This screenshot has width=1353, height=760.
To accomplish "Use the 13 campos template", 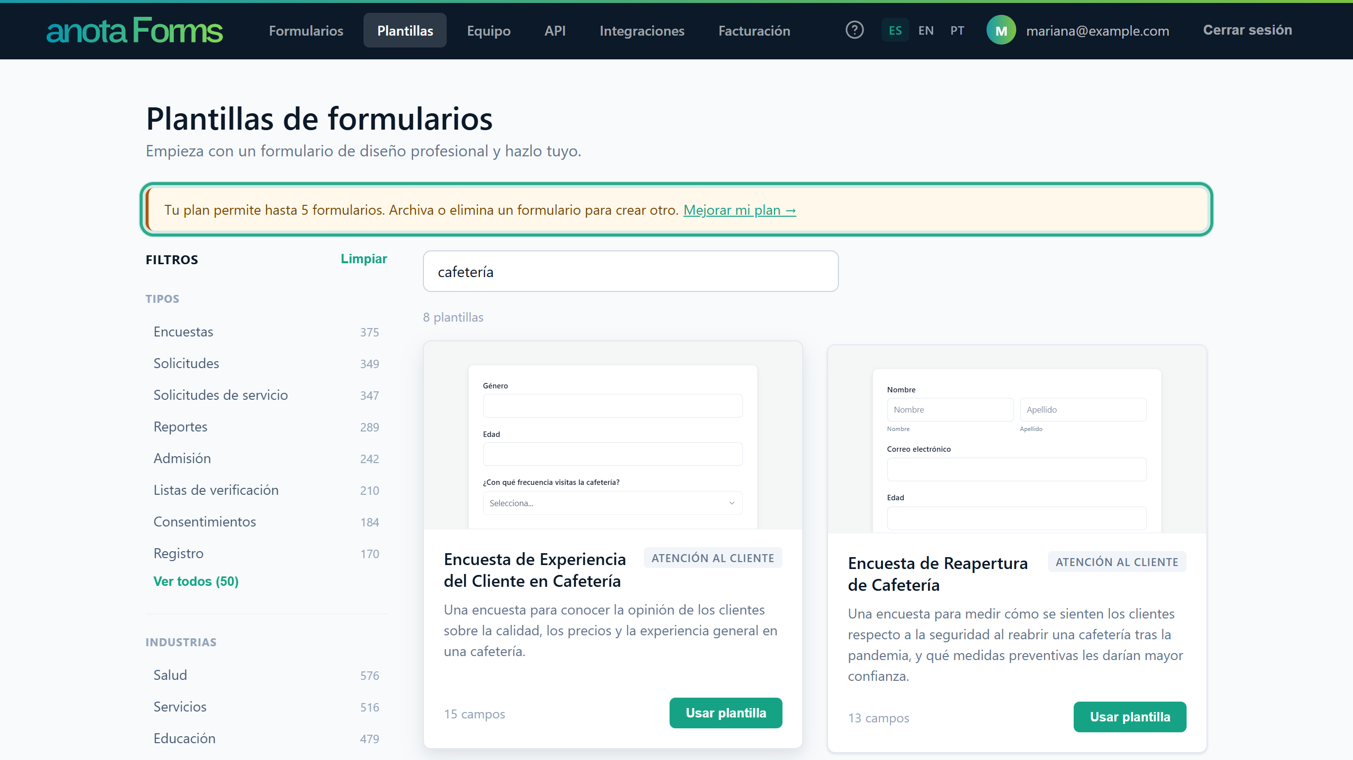I will pos(1130,717).
